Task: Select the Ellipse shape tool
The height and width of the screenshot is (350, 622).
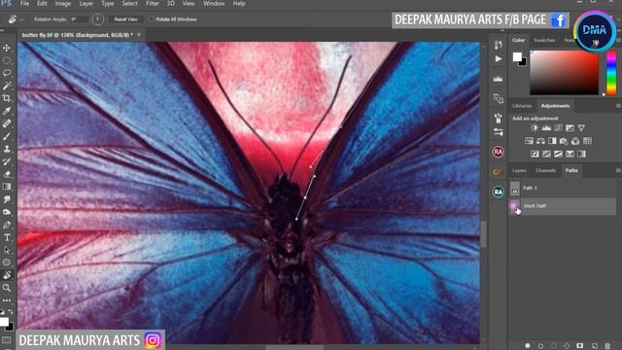Action: pyautogui.click(x=7, y=262)
